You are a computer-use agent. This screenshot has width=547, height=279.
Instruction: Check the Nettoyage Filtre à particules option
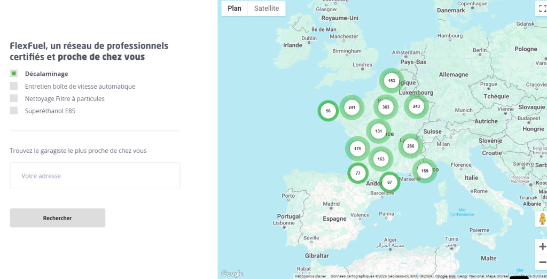[13, 98]
